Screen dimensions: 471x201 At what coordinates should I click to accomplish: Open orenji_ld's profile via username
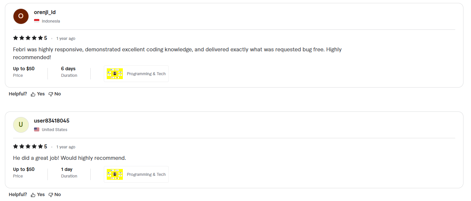[45, 12]
